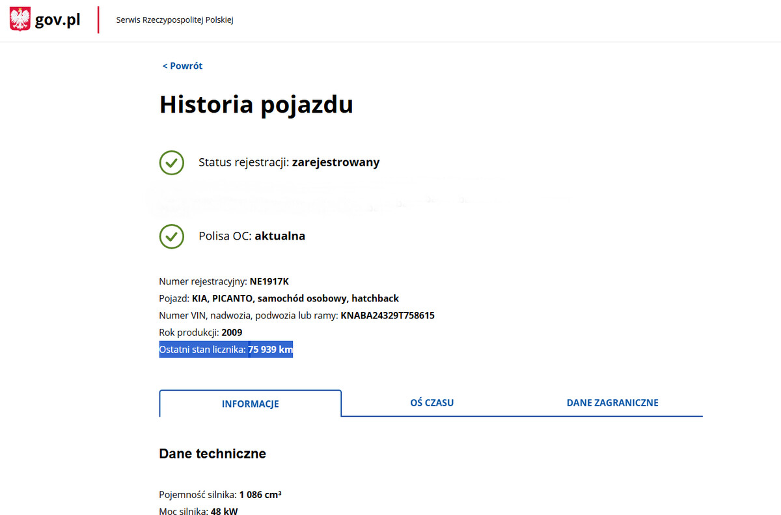Select the INFORMACJE tab

click(x=250, y=404)
